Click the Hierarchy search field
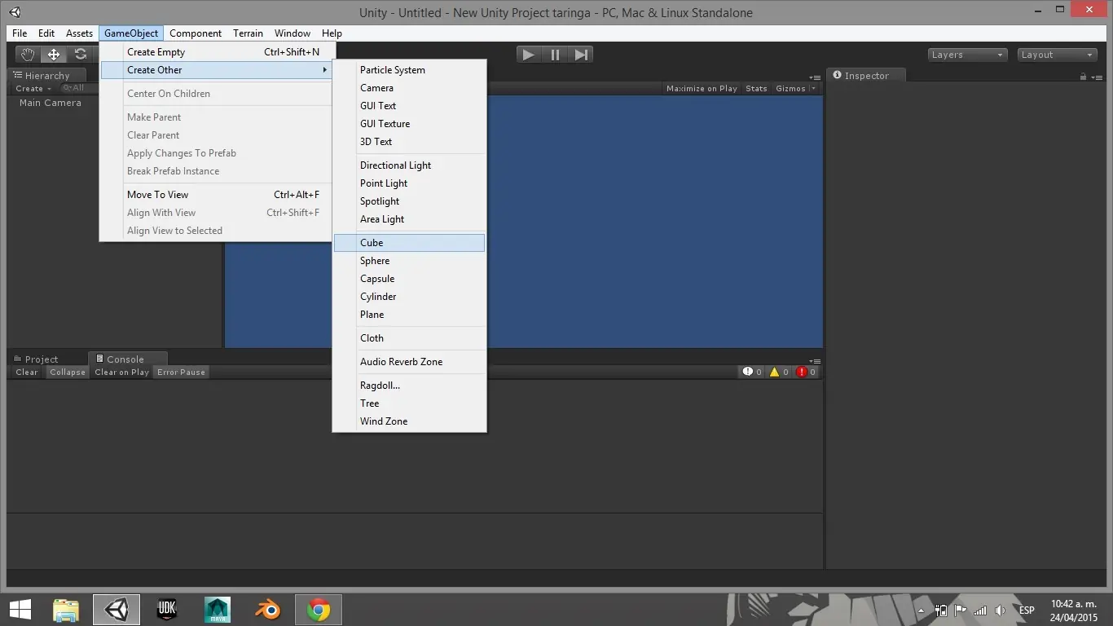The width and height of the screenshot is (1113, 626). tap(78, 88)
